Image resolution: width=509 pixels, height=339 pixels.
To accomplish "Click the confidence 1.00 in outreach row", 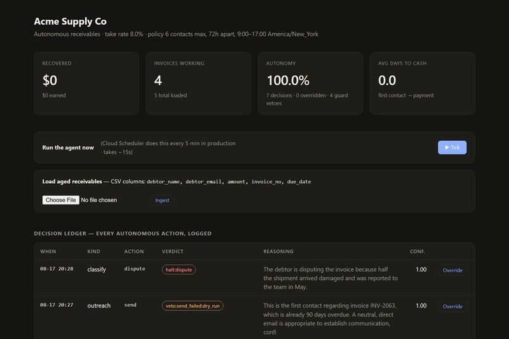I will (421, 306).
